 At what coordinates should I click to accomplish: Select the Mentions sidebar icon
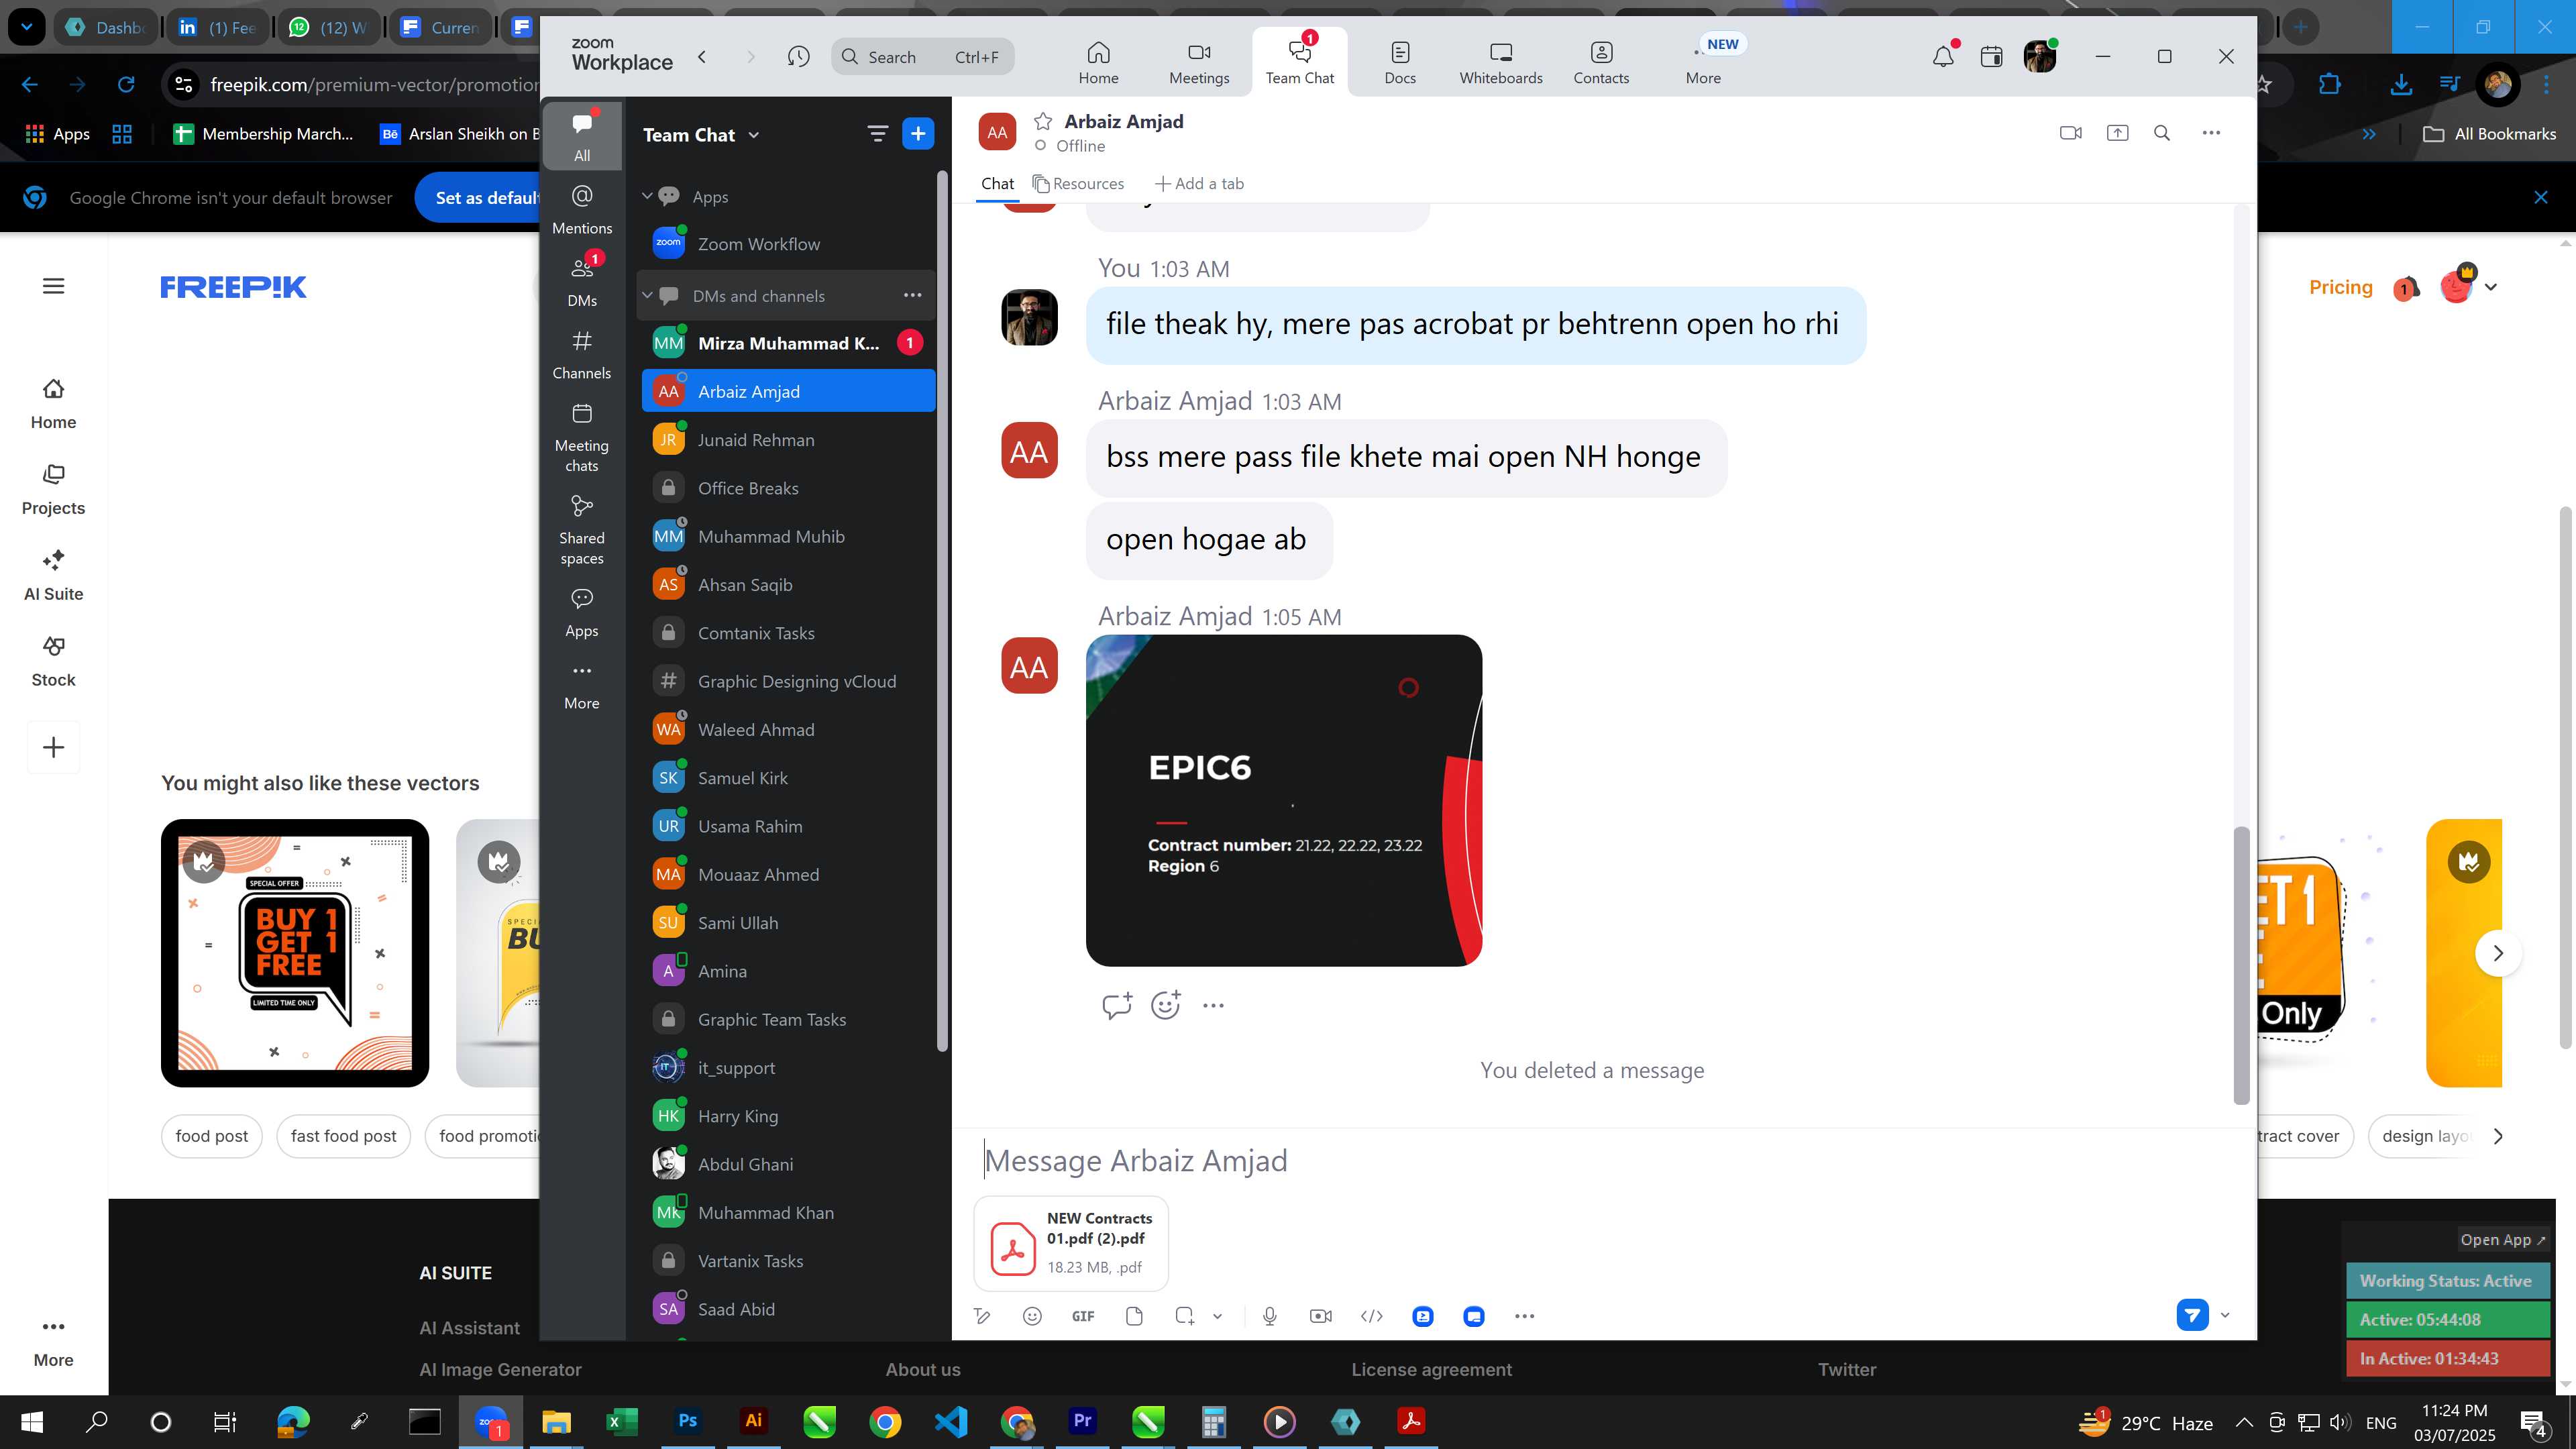click(x=582, y=209)
